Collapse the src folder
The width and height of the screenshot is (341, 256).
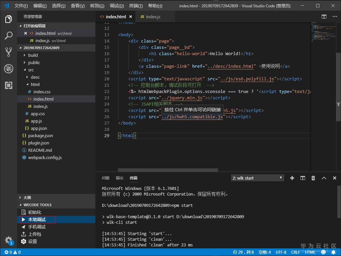click(31, 70)
